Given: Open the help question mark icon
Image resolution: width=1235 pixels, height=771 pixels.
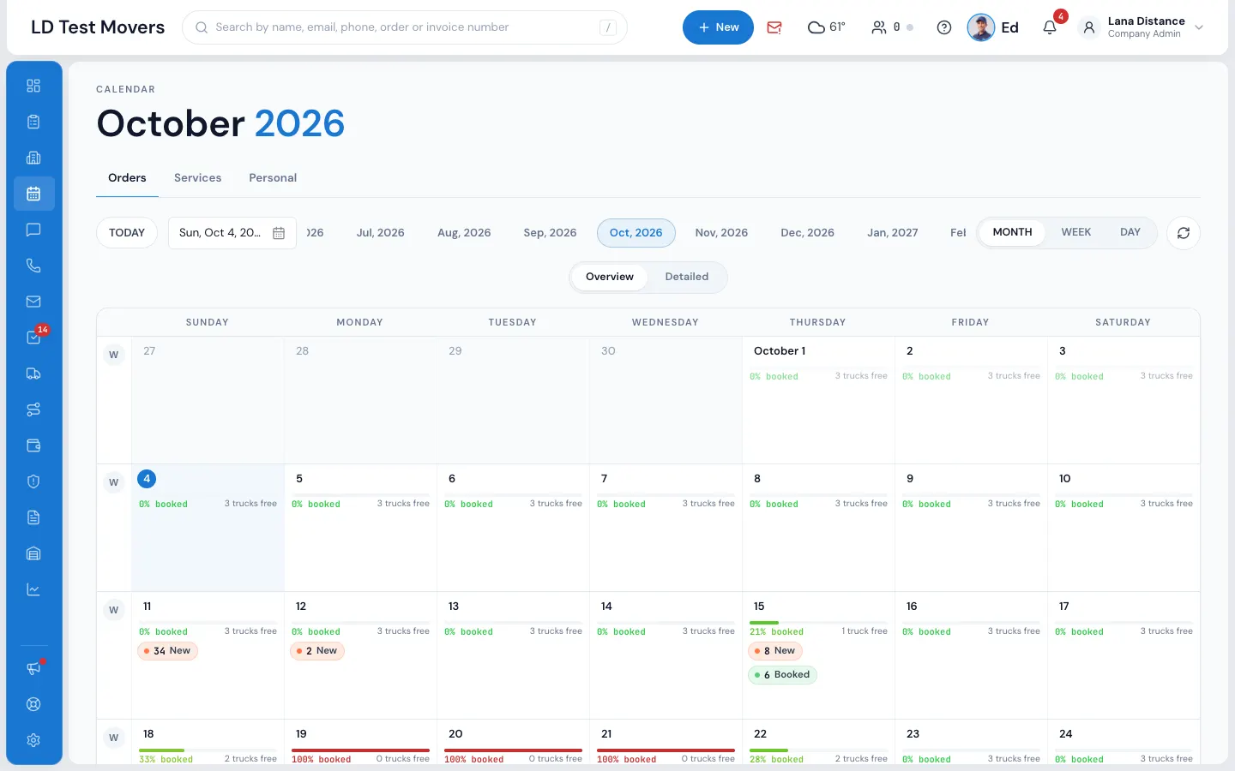Looking at the screenshot, I should coord(944,27).
